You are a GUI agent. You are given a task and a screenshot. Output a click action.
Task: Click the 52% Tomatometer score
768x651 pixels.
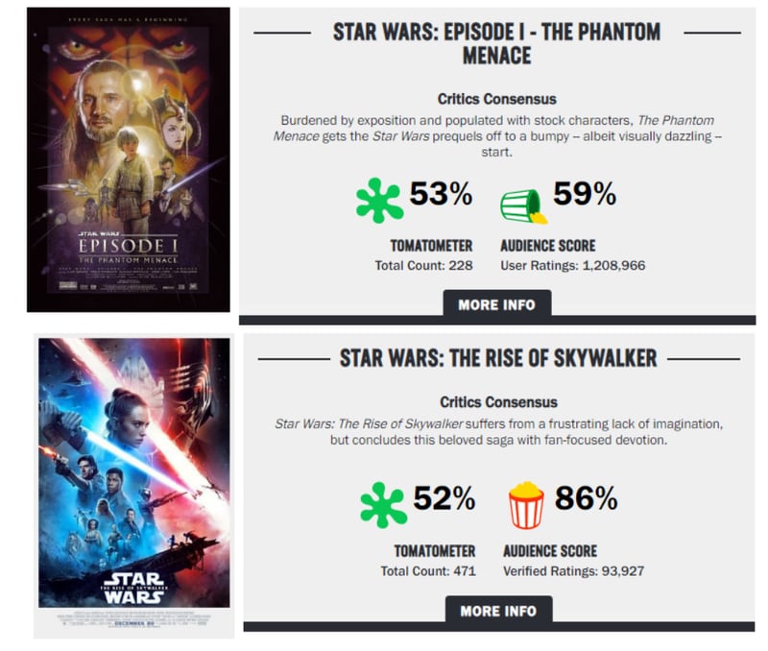(x=444, y=498)
